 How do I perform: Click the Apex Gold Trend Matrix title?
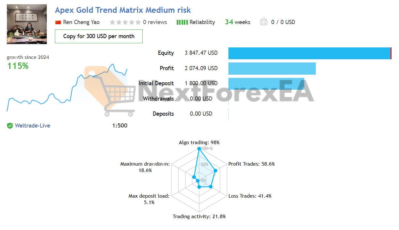[123, 10]
